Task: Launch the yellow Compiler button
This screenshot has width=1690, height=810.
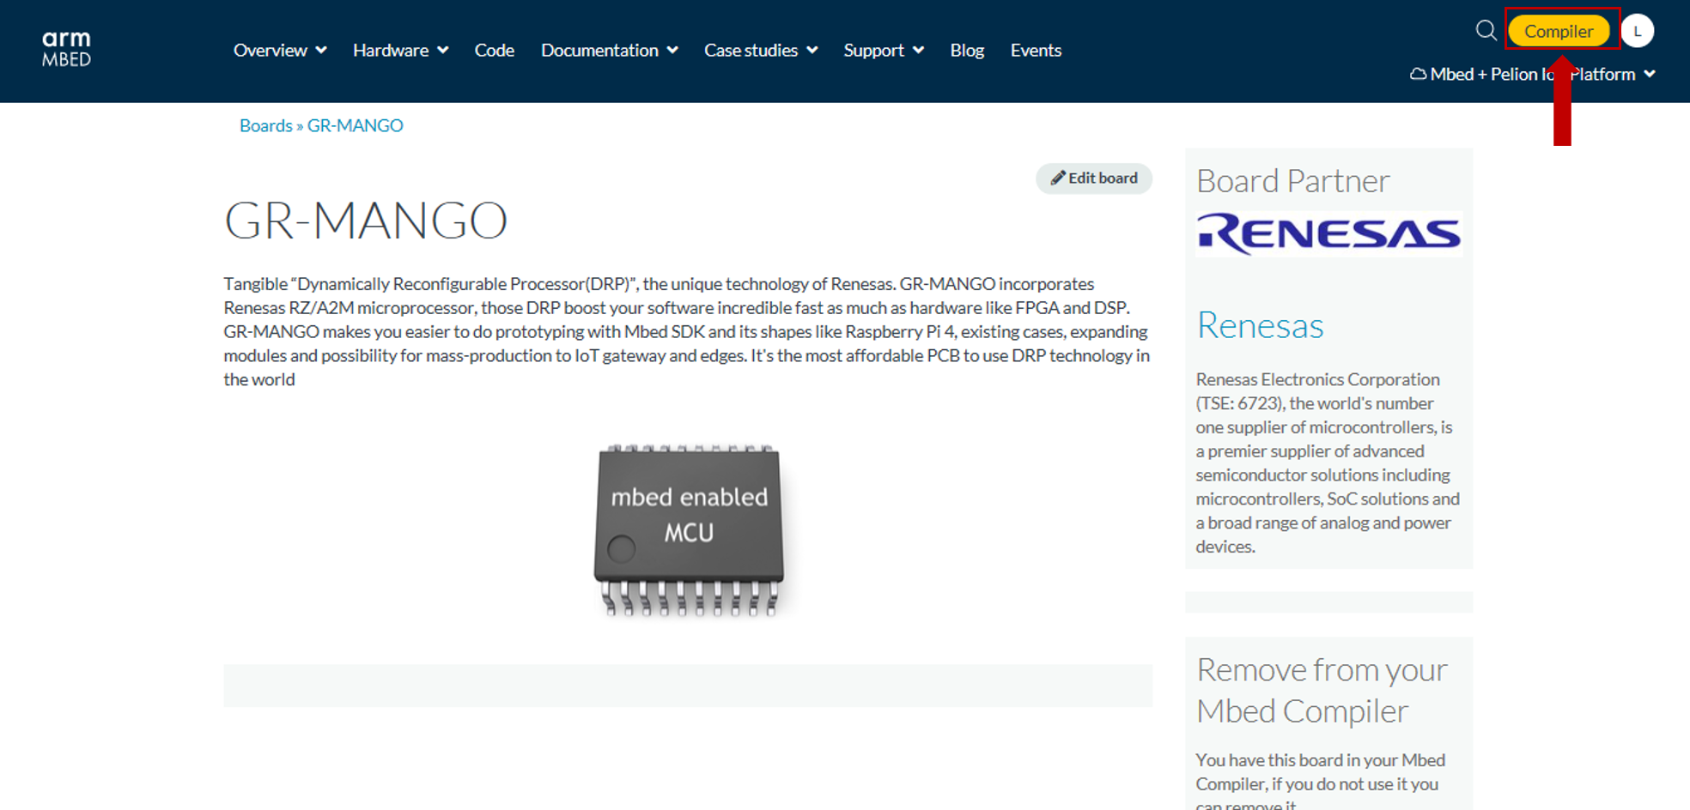Action: (1558, 32)
